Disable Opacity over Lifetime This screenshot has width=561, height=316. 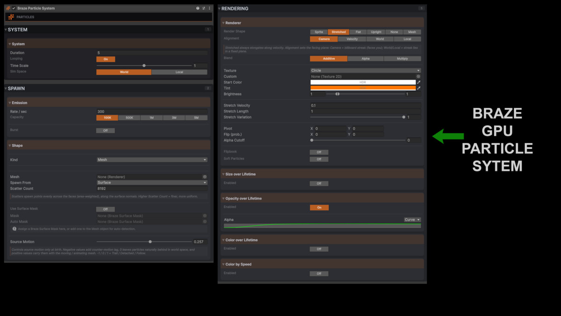tap(319, 207)
